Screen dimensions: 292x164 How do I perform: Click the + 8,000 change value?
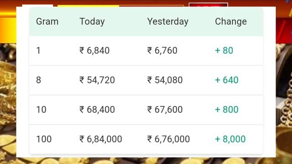tap(230, 139)
